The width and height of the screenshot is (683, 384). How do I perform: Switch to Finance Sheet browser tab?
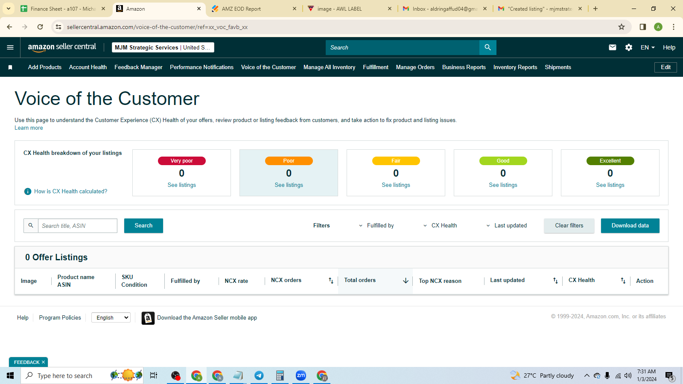(x=63, y=9)
